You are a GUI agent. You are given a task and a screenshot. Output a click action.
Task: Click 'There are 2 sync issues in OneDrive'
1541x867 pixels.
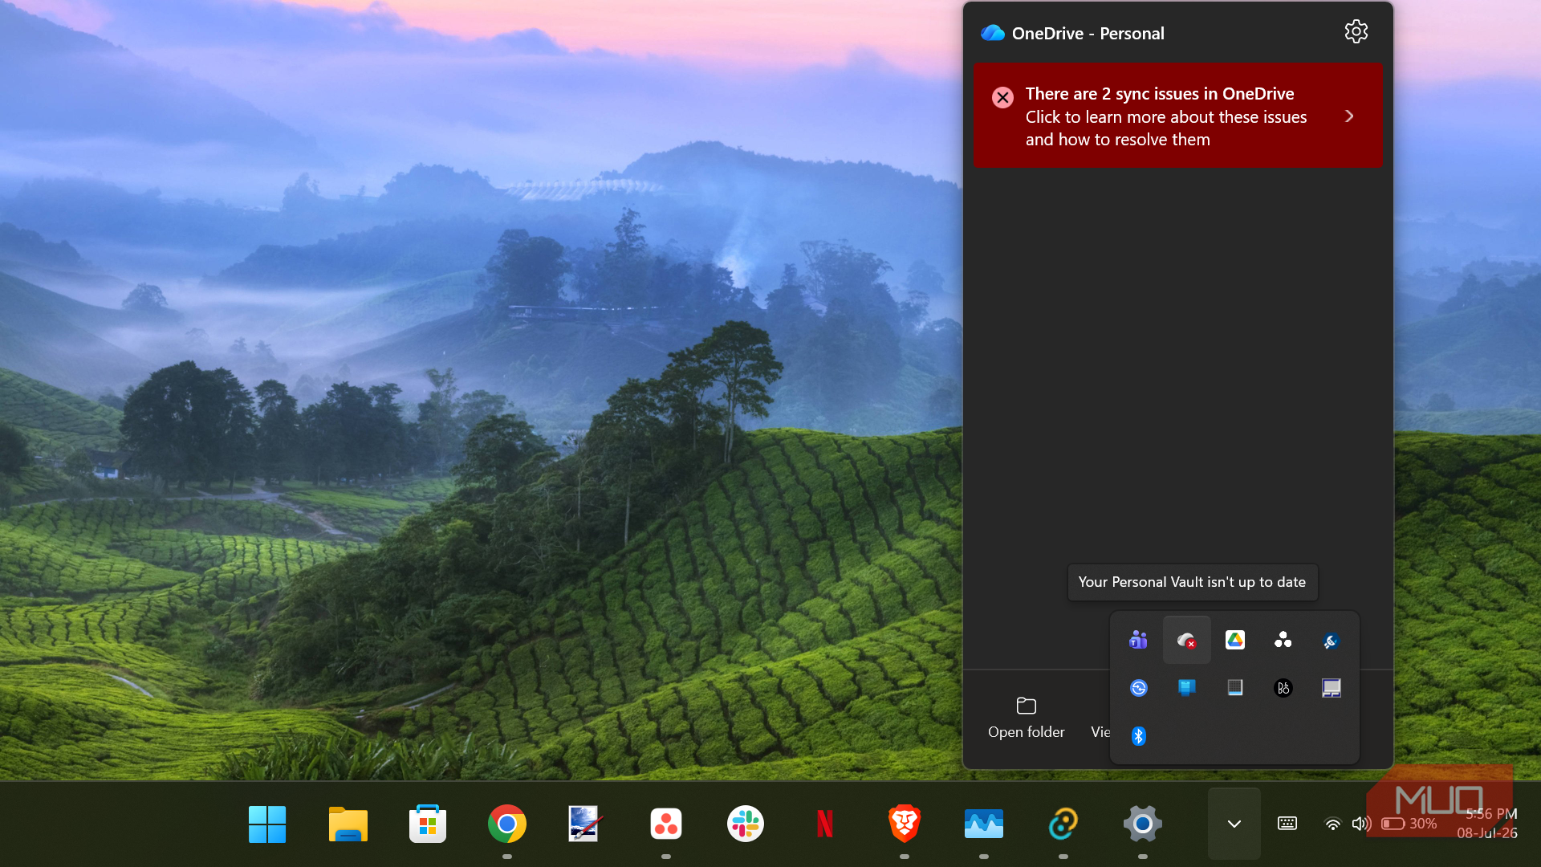tap(1159, 94)
